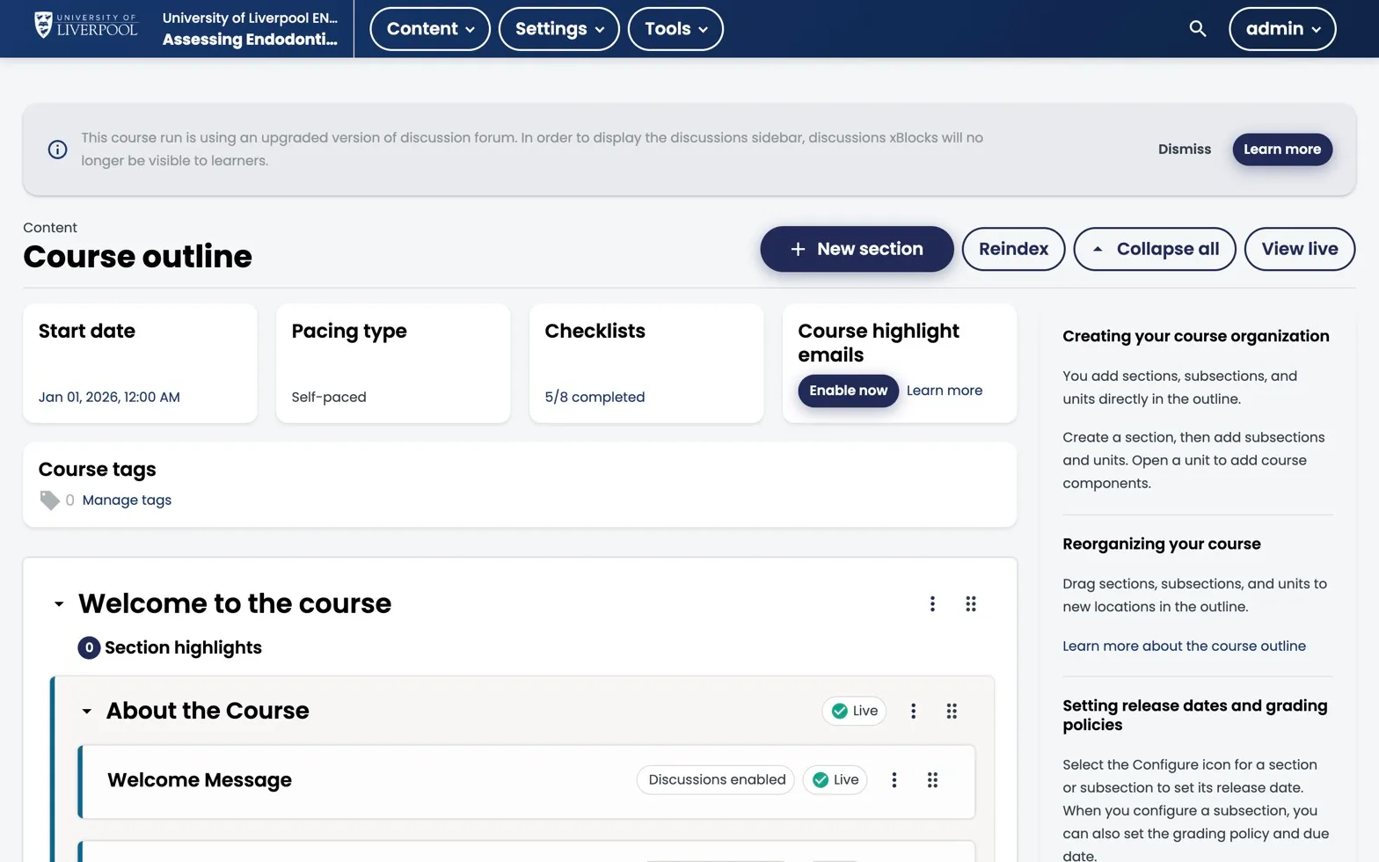Screen dimensions: 1379x862
Task: Click the University of Liverpool logo
Action: click(x=86, y=26)
